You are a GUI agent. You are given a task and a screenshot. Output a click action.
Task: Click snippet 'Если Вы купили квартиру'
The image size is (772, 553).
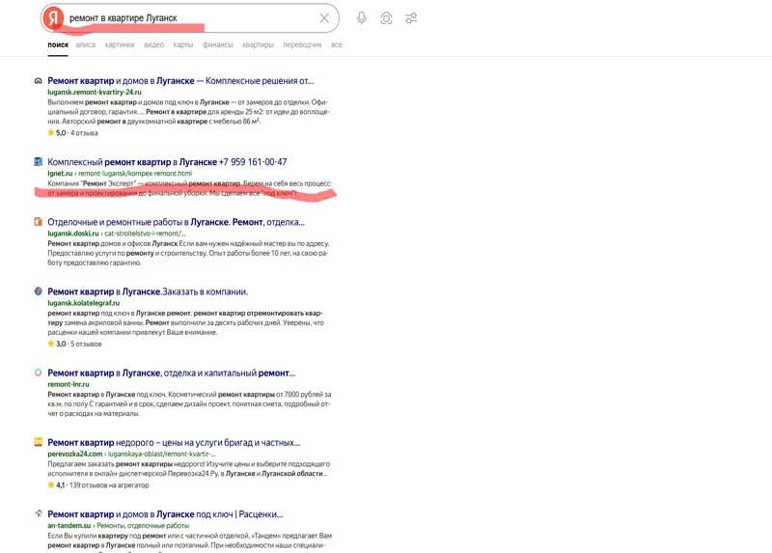(x=189, y=540)
